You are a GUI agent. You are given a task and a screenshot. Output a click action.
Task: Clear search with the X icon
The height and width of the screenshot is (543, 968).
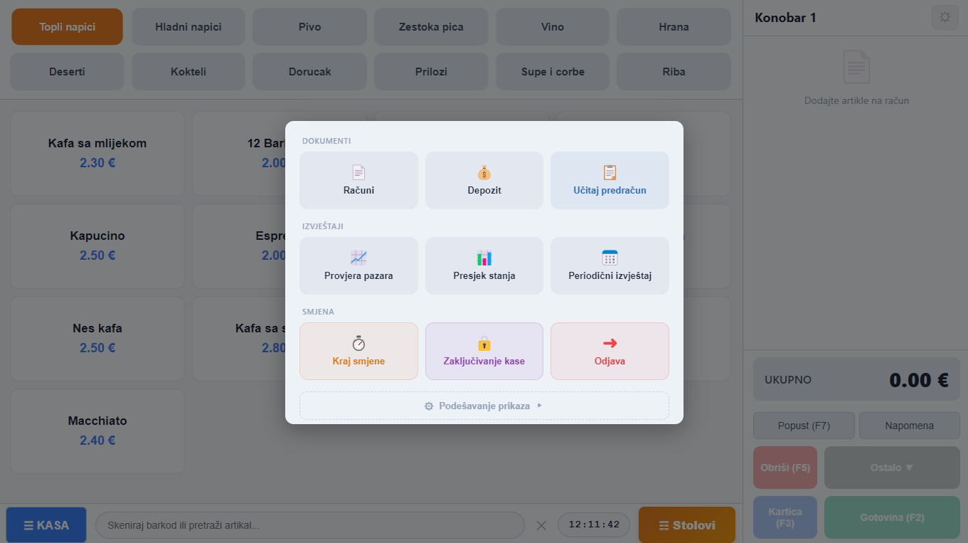(x=541, y=525)
